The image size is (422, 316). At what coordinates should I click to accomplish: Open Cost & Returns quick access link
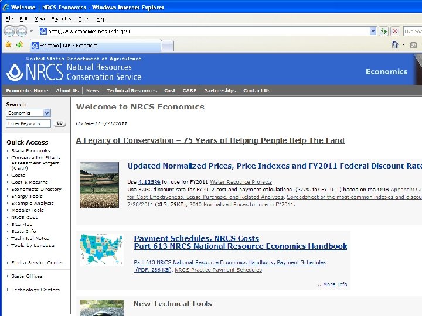30,182
